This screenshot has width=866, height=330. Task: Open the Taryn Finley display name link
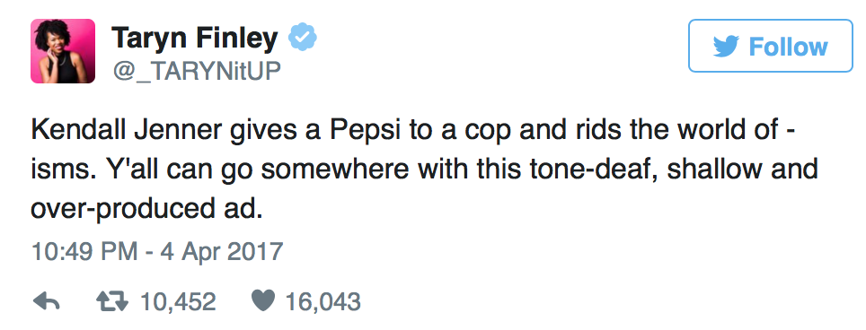click(195, 38)
